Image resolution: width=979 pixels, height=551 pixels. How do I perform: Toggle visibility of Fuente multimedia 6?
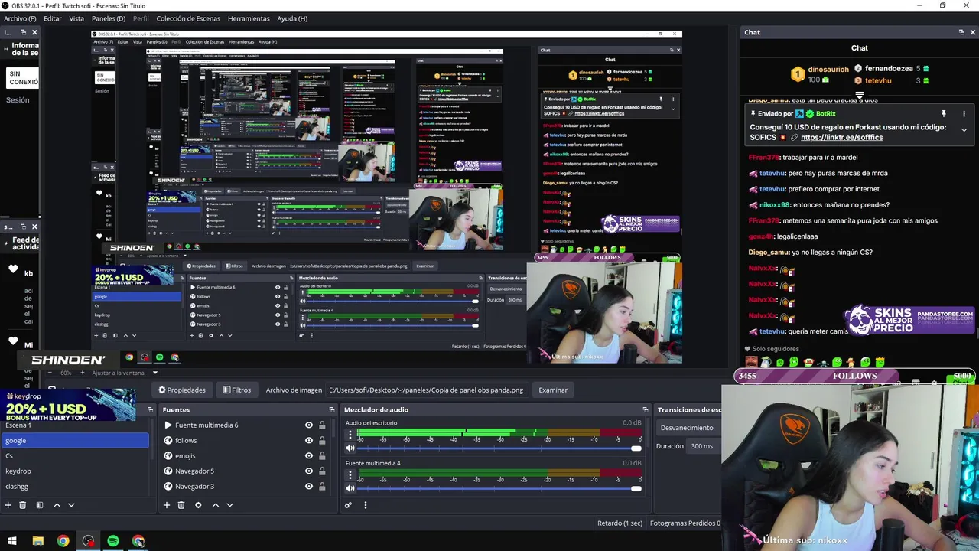pos(309,425)
